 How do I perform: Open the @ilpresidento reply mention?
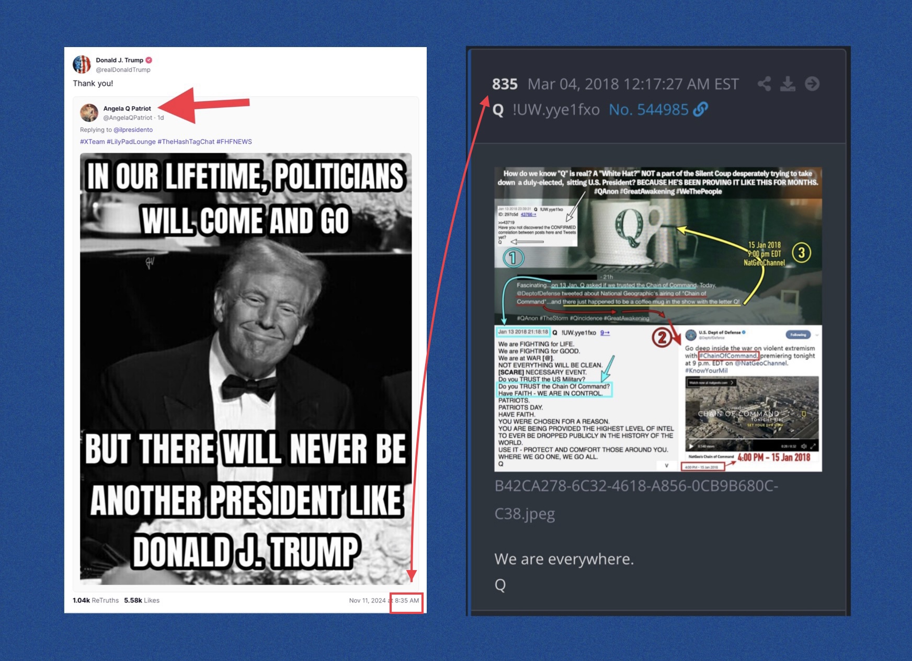tap(133, 130)
